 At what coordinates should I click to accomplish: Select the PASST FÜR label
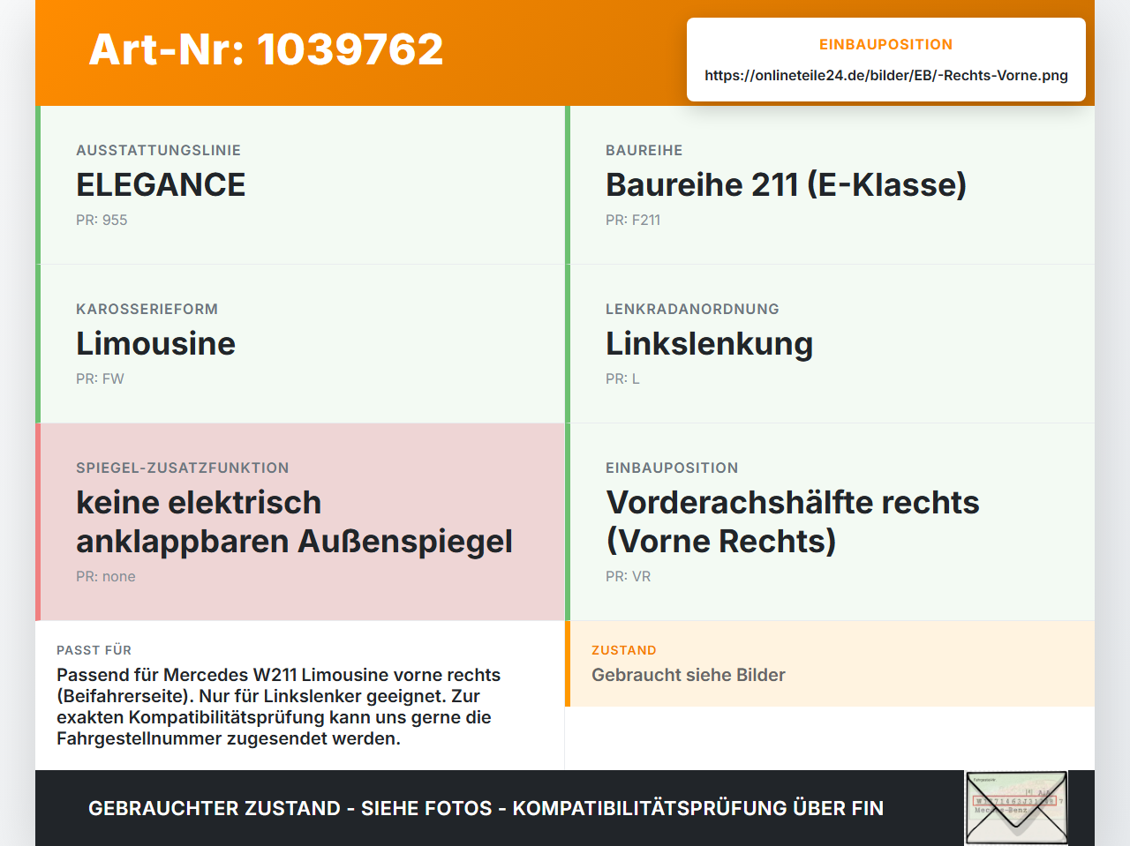pos(94,650)
